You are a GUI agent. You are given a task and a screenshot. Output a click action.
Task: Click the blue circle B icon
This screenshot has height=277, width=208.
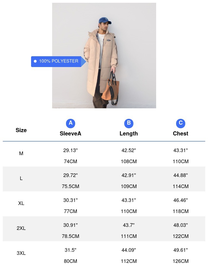(x=129, y=123)
